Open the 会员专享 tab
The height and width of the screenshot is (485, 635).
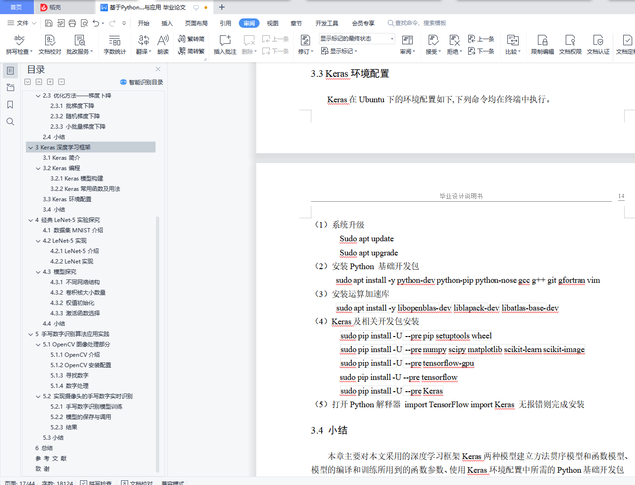[363, 23]
